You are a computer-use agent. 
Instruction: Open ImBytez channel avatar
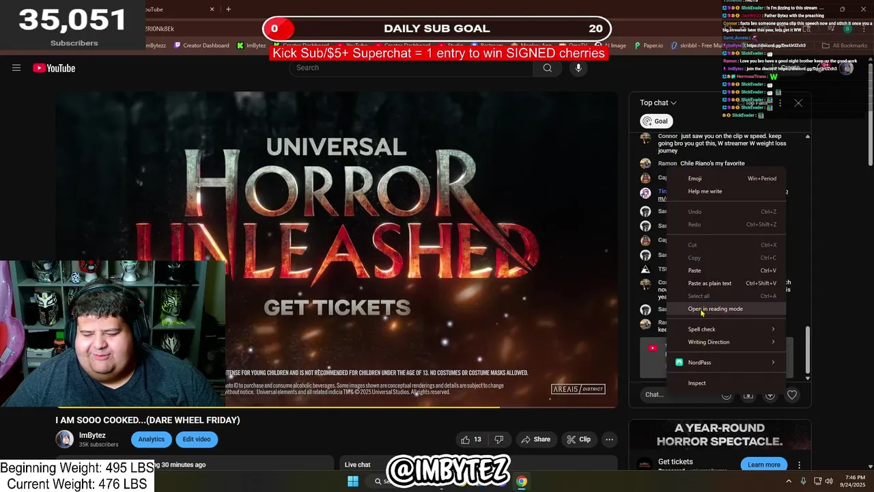[65, 439]
